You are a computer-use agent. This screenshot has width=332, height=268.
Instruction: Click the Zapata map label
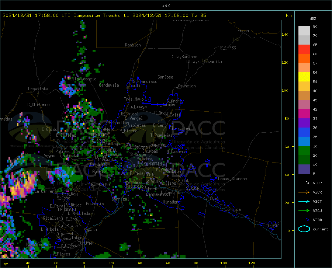point(90,230)
